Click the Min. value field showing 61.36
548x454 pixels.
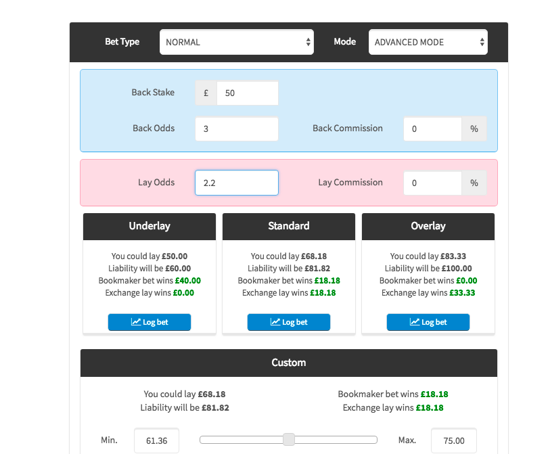pyautogui.click(x=156, y=440)
